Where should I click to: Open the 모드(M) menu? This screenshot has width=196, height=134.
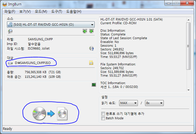(x=41, y=11)
